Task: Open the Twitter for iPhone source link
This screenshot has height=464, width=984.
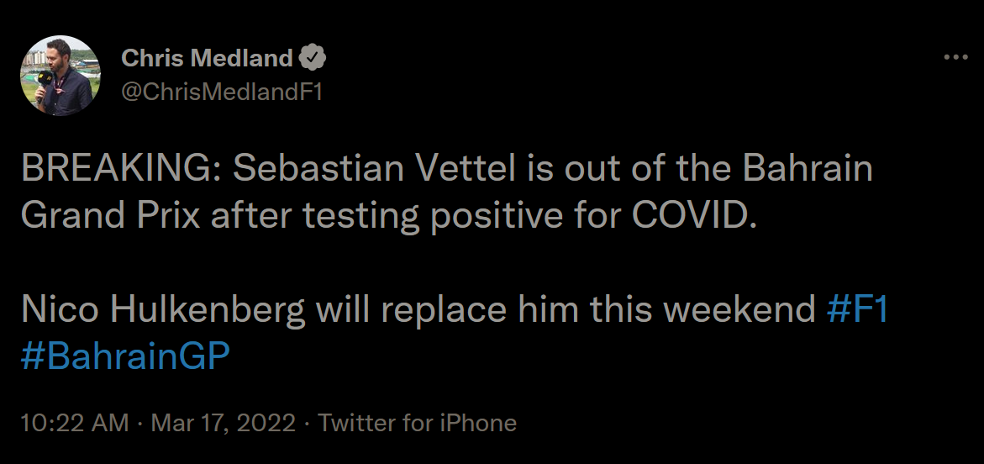Action: point(418,423)
